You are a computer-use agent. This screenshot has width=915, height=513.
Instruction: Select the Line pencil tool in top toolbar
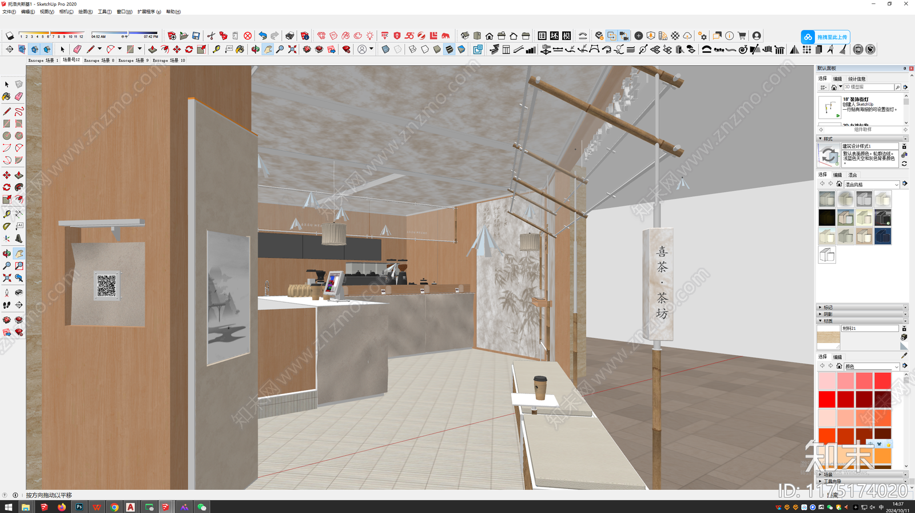90,49
